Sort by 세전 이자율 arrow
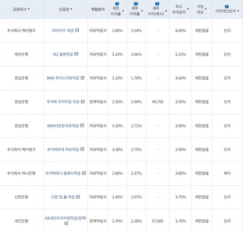 [123, 11]
